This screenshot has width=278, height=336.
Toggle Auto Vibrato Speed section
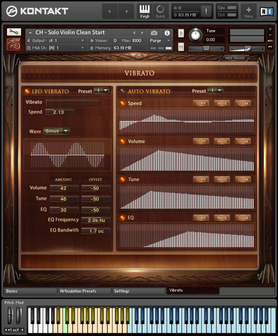(x=123, y=103)
